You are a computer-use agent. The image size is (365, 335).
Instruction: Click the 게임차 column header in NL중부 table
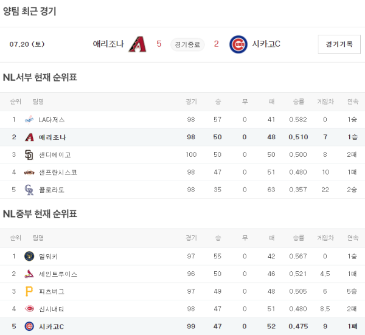[325, 238]
